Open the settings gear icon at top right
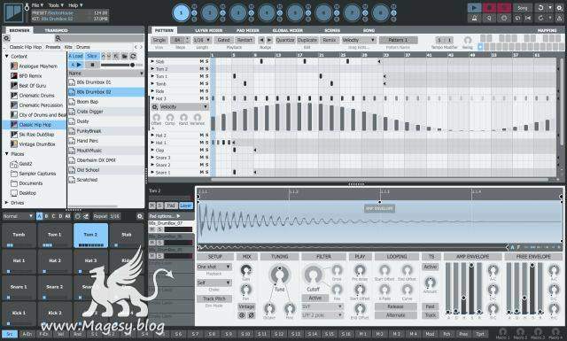Viewport: 567px width, 341px height. point(559,8)
